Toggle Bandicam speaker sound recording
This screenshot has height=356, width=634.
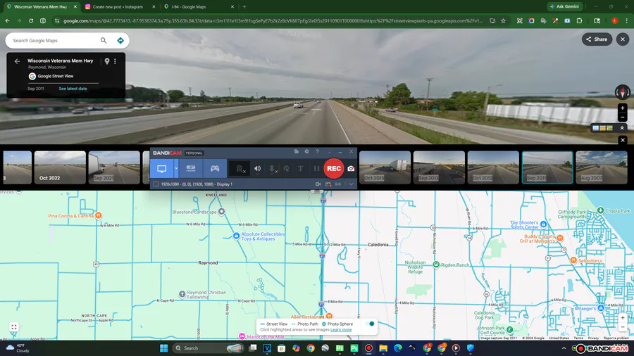pos(258,169)
